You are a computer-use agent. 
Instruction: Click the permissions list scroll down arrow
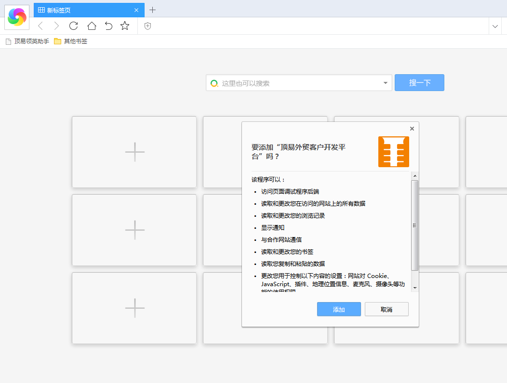coord(415,288)
